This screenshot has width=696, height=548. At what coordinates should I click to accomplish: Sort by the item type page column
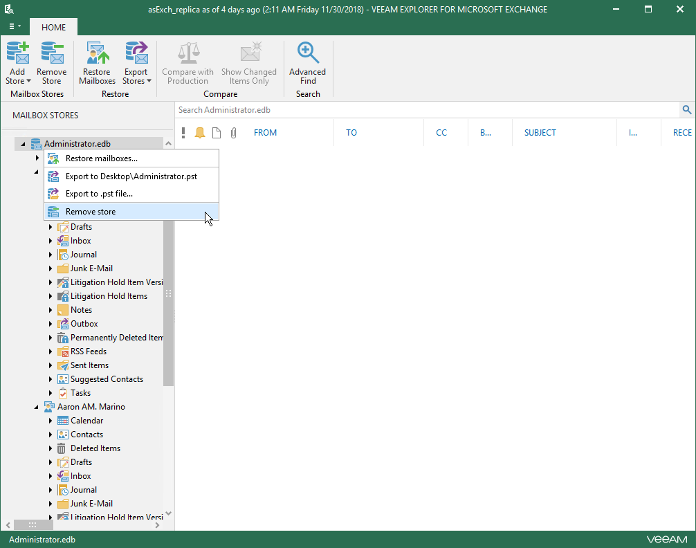click(216, 132)
